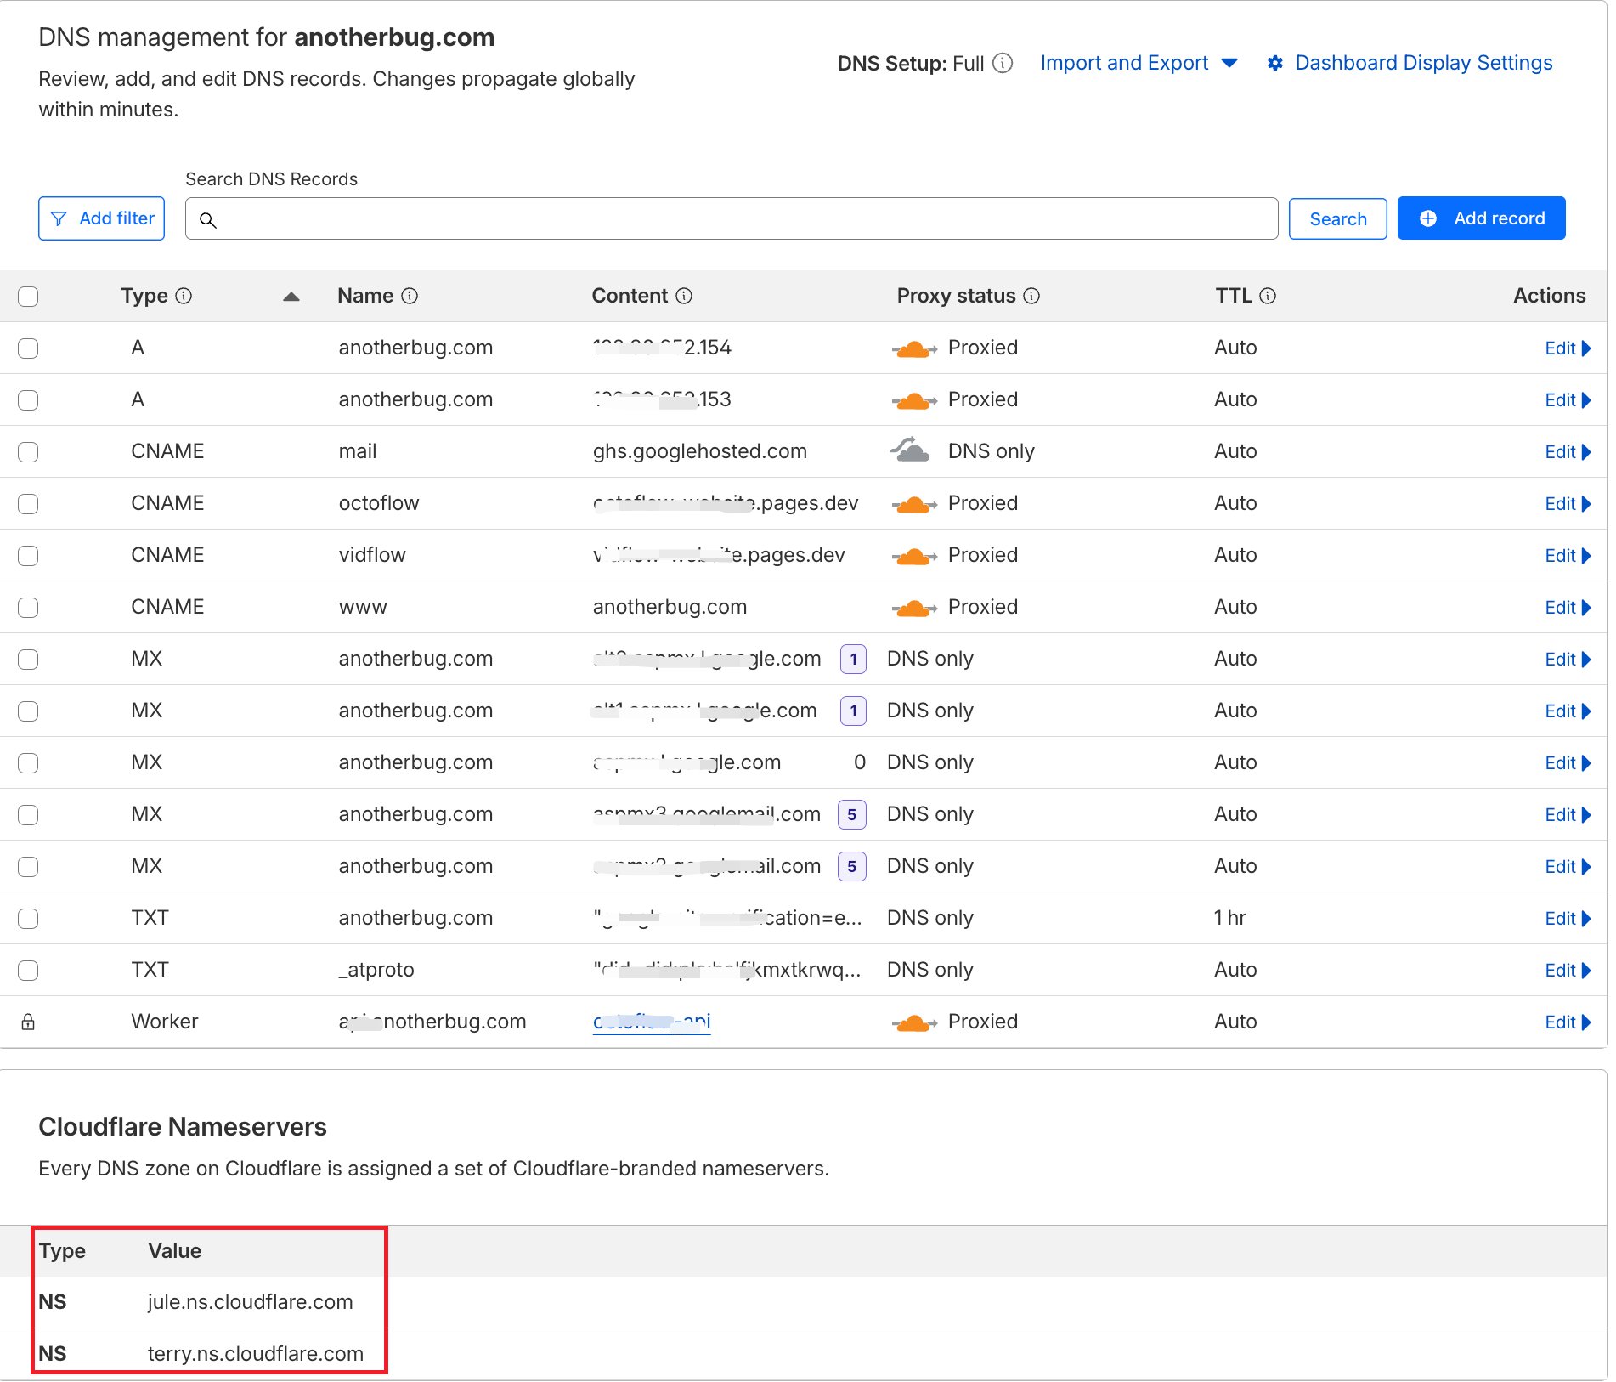Viewport: 1616px width, 1382px height.
Task: Click the TTL column info icon
Action: 1268,296
